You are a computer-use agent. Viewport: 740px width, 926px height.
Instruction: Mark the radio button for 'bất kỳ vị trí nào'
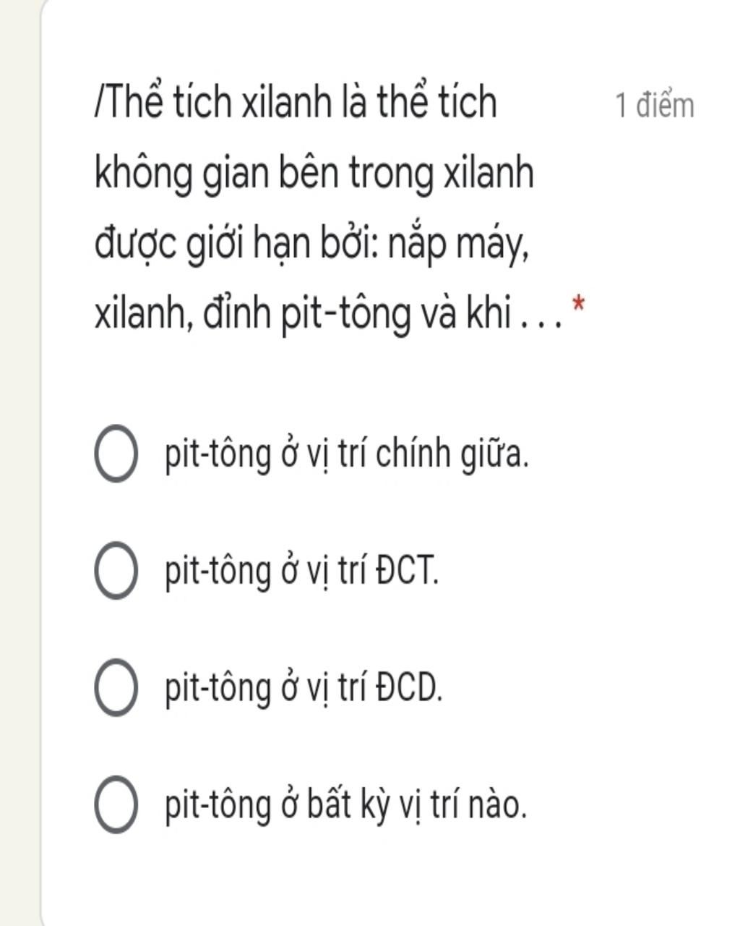tap(116, 804)
